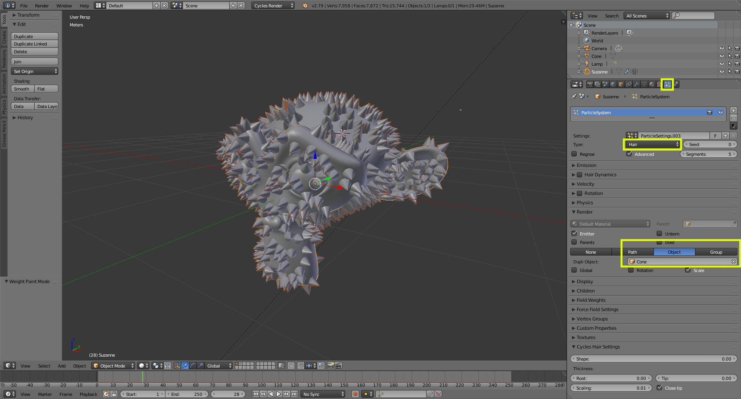Viewport: 741px width, 399px height.
Task: Hide Cone via outliner eye icon
Action: click(x=722, y=56)
